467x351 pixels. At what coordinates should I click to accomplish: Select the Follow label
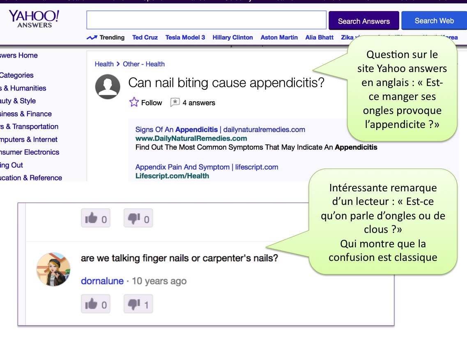click(151, 103)
